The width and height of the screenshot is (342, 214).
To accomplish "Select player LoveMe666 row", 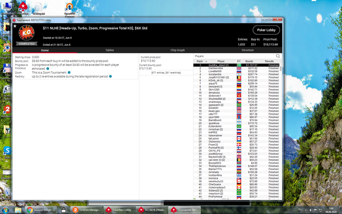I will click(x=236, y=71).
